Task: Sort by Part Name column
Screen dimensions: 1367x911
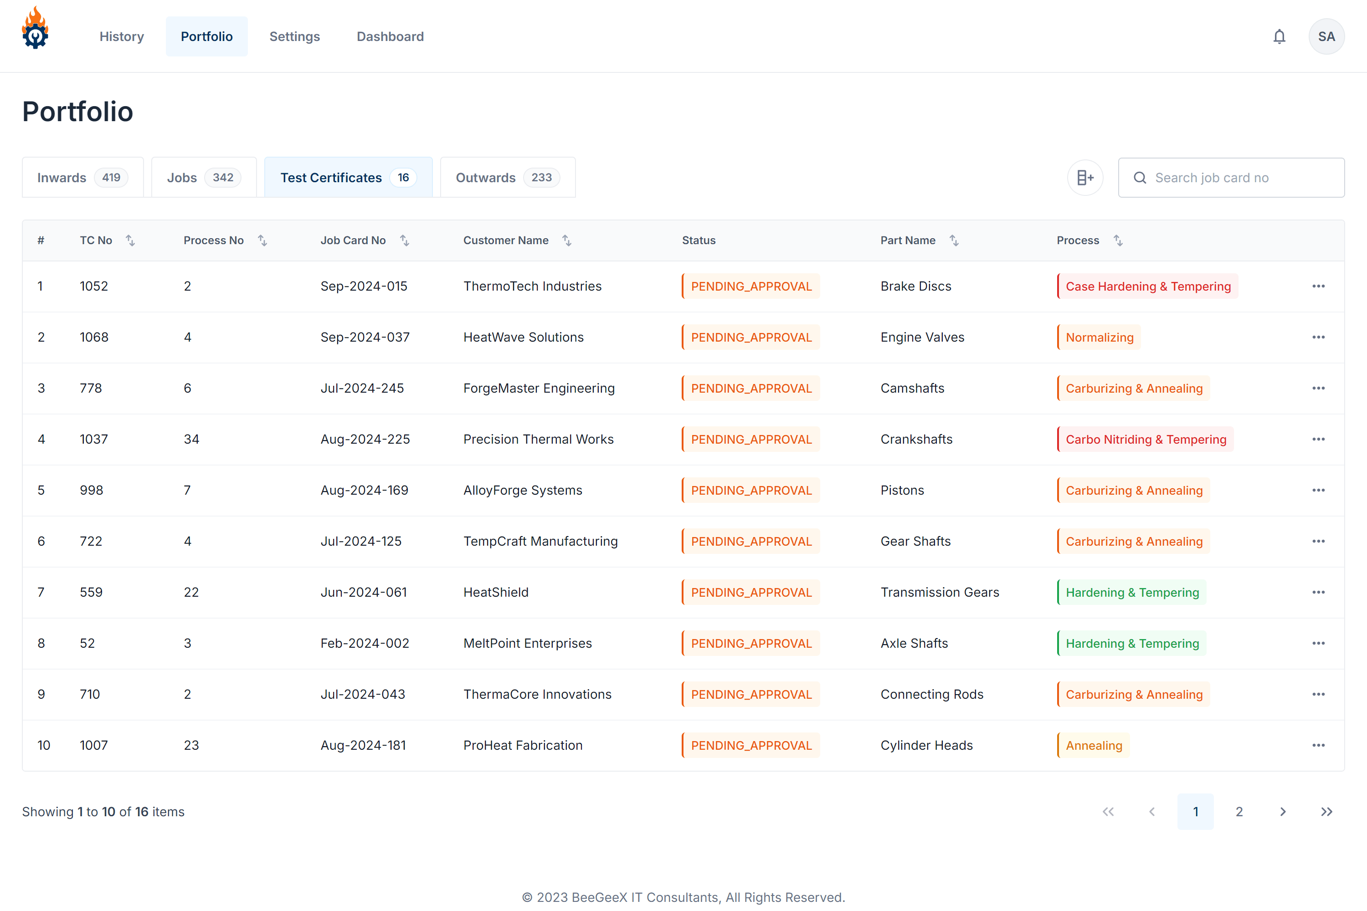Action: point(954,241)
